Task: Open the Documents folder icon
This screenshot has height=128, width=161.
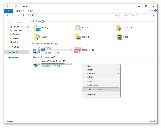Action: [x=78, y=28]
